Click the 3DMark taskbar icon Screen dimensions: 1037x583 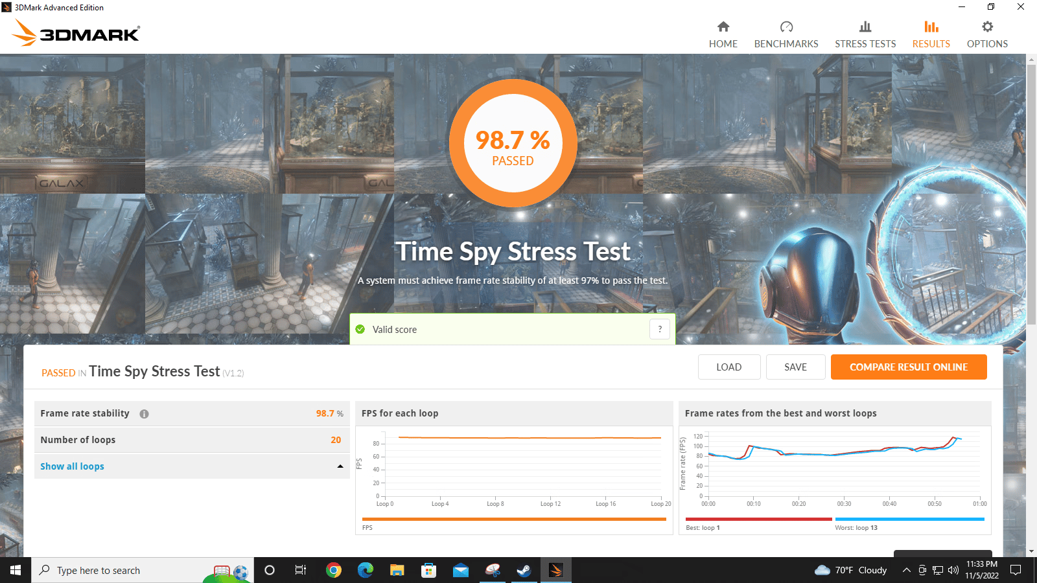pyautogui.click(x=555, y=570)
